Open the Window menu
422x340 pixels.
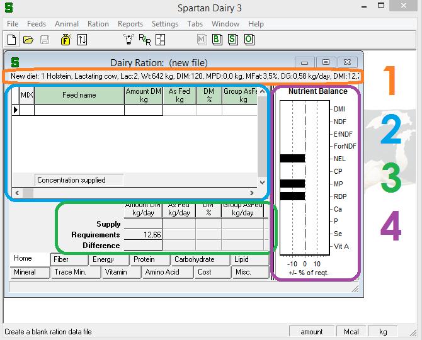click(x=225, y=24)
